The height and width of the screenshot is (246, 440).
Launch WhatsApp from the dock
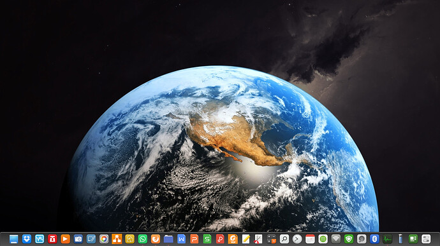[143, 239]
